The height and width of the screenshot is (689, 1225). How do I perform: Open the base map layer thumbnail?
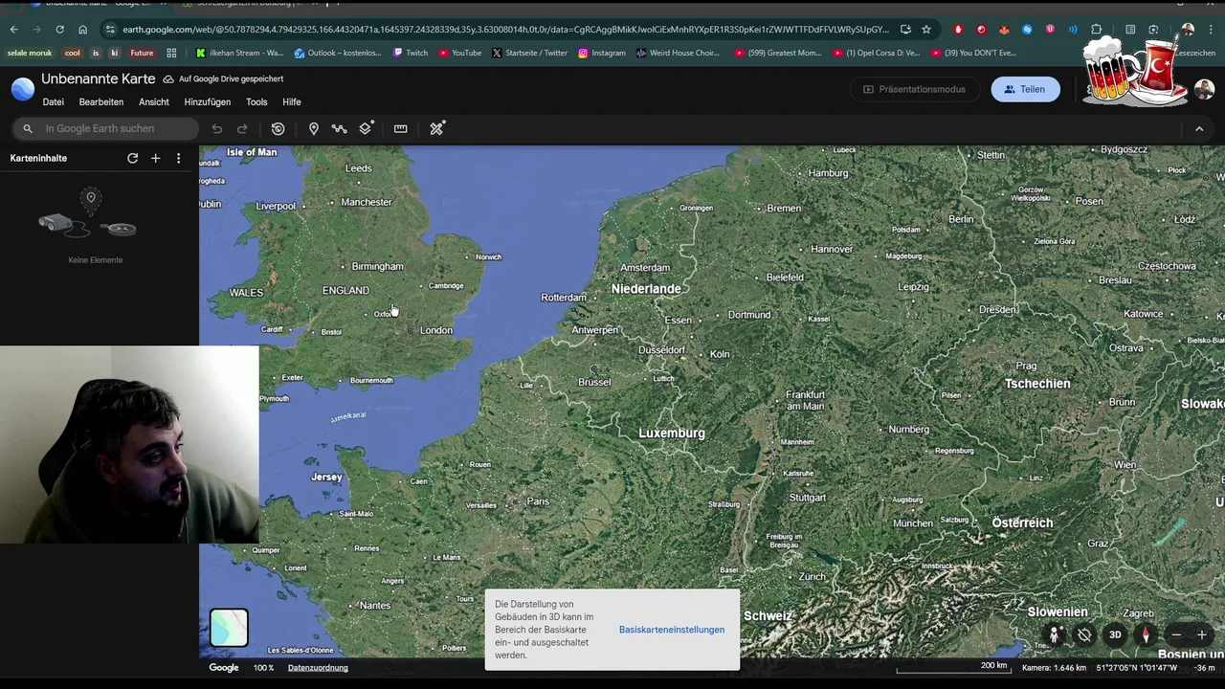(229, 628)
